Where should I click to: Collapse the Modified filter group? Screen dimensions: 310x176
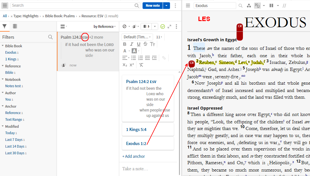(x=3, y=126)
